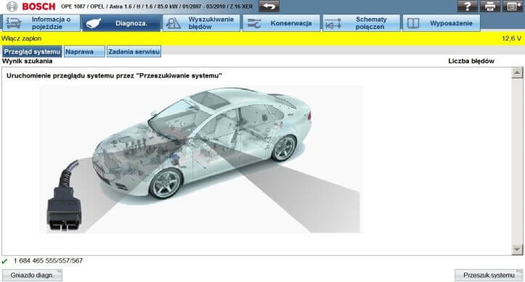
Task: Select the Diagnoza tab
Action: [x=121, y=23]
